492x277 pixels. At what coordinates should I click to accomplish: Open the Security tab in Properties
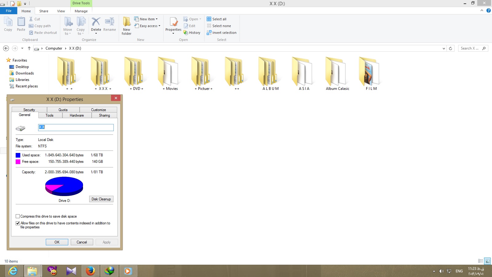pos(29,110)
